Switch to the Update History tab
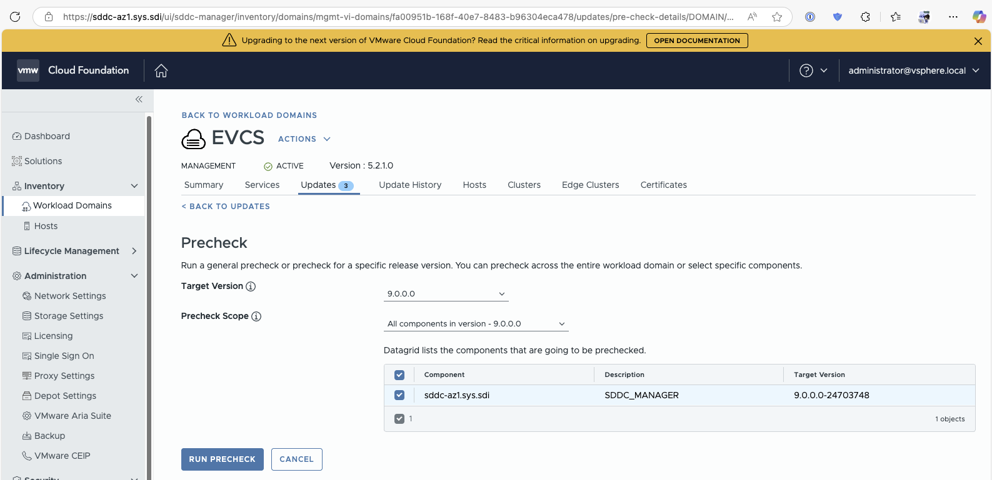 click(x=410, y=185)
